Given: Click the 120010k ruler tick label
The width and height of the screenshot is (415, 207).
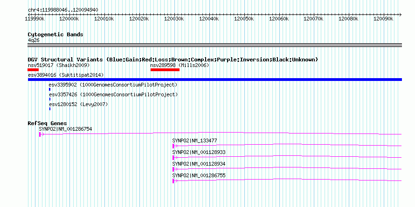Looking at the screenshot, I should pos(104,19).
